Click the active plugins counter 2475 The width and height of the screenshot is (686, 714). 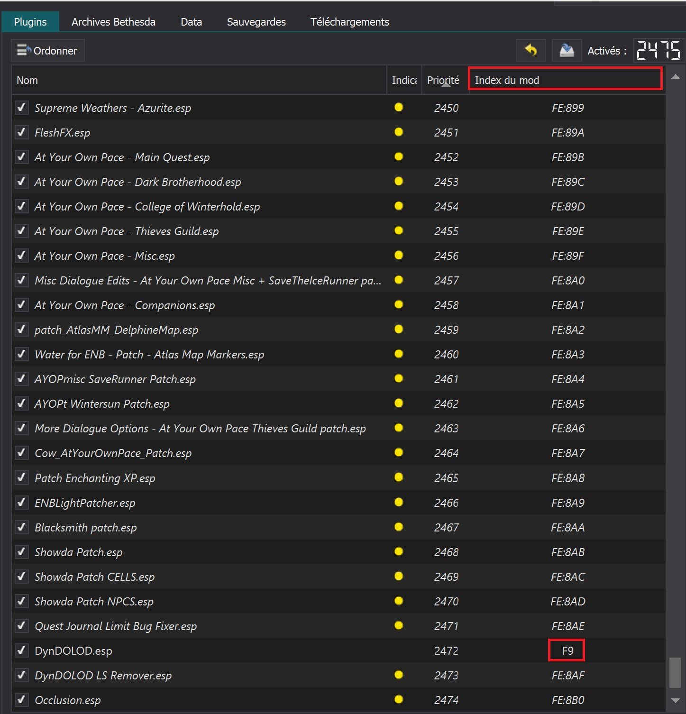click(659, 50)
